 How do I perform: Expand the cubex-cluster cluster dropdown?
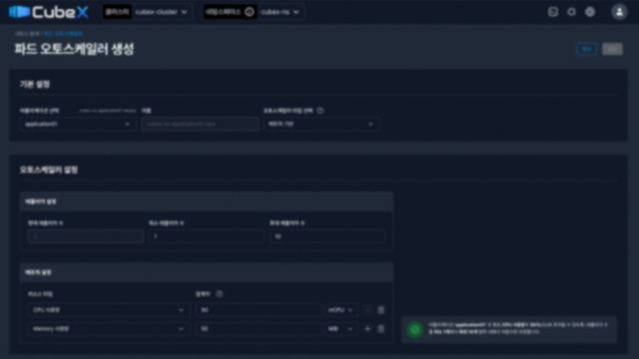162,12
